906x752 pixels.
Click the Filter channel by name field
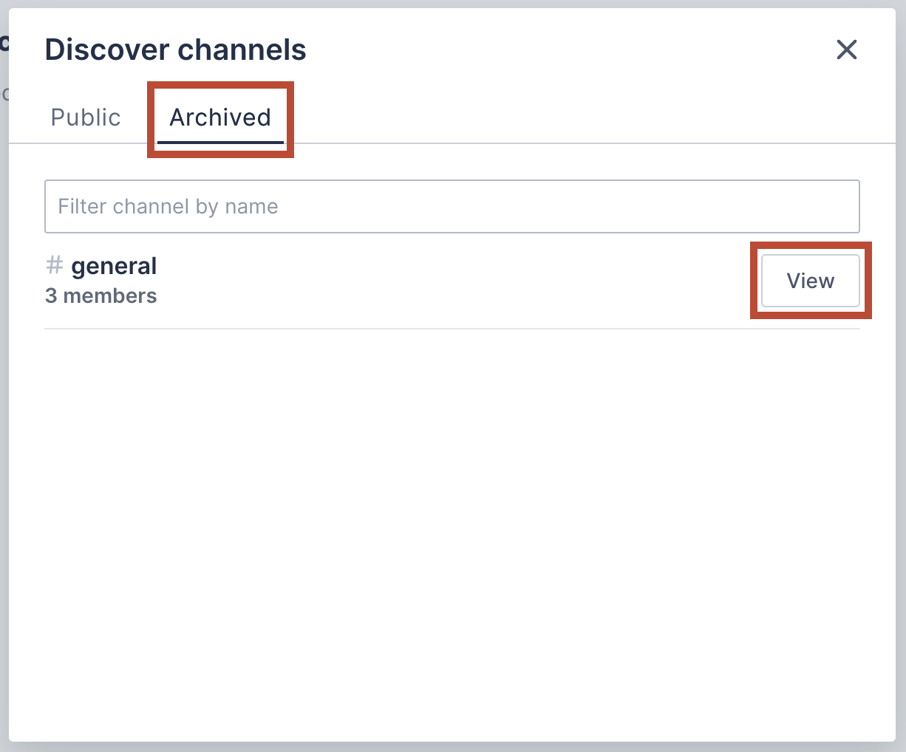click(x=452, y=207)
